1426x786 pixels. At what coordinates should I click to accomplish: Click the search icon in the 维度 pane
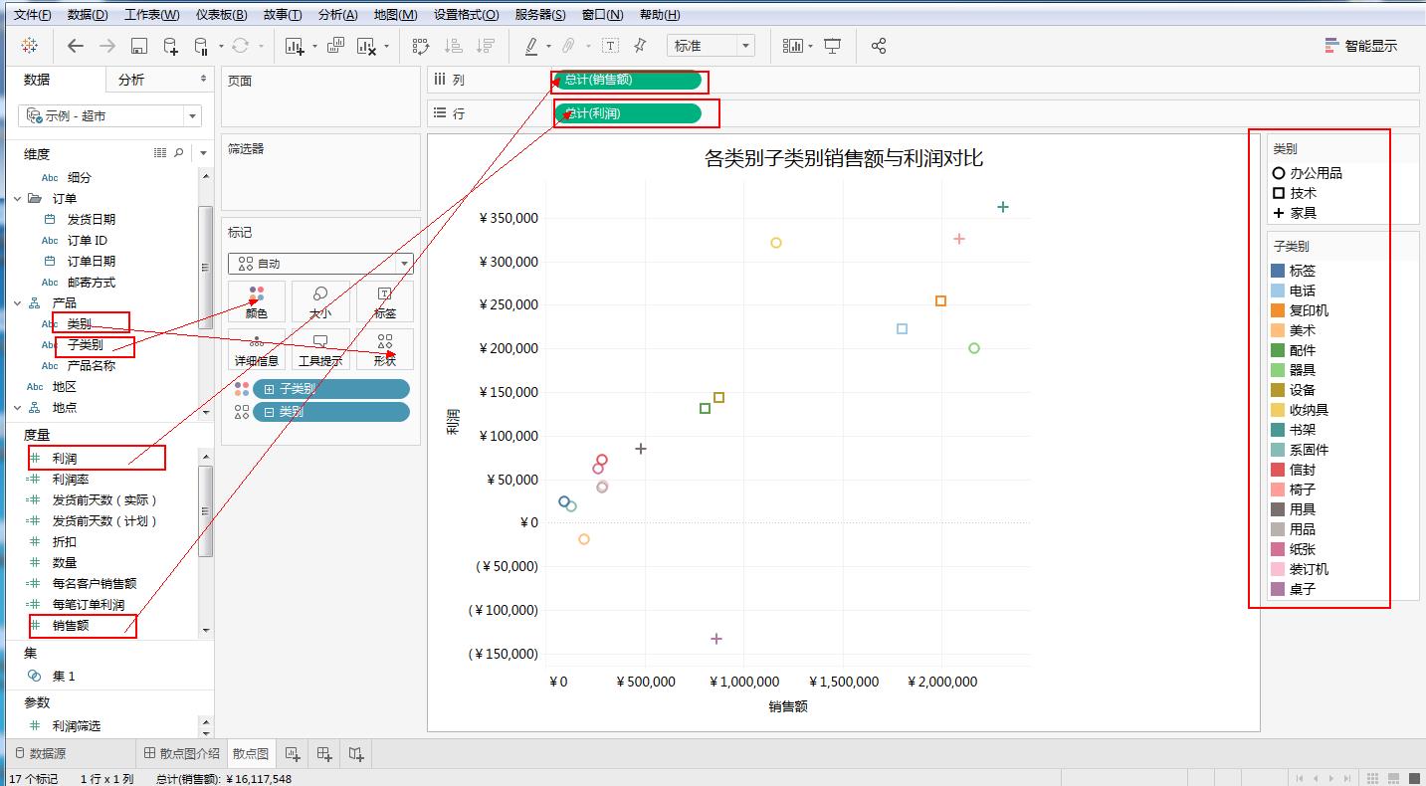tap(179, 153)
